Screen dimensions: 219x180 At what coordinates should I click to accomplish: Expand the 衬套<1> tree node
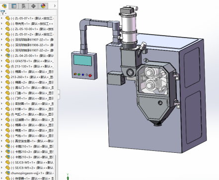tap(1, 109)
